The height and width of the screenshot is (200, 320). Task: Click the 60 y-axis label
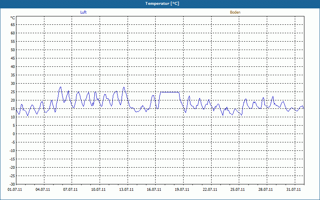pos(13,33)
